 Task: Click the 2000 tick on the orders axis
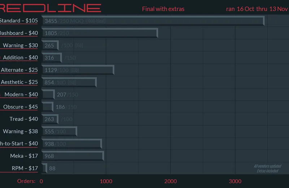pos(171,181)
